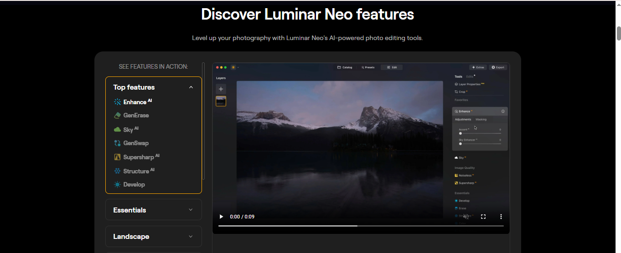This screenshot has height=253, width=621.
Task: Click Catalog tab in the video preview
Action: (345, 67)
